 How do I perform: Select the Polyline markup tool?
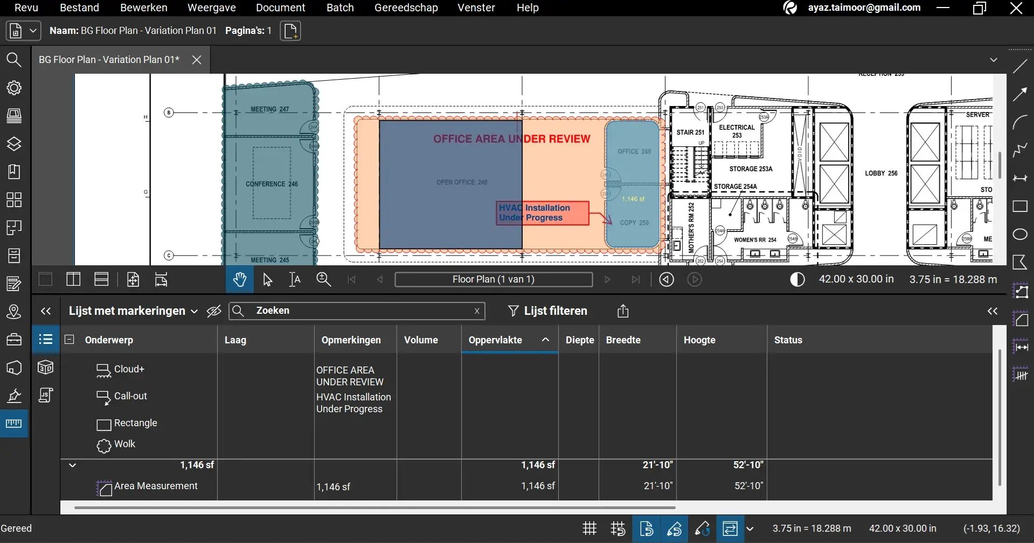1020,150
